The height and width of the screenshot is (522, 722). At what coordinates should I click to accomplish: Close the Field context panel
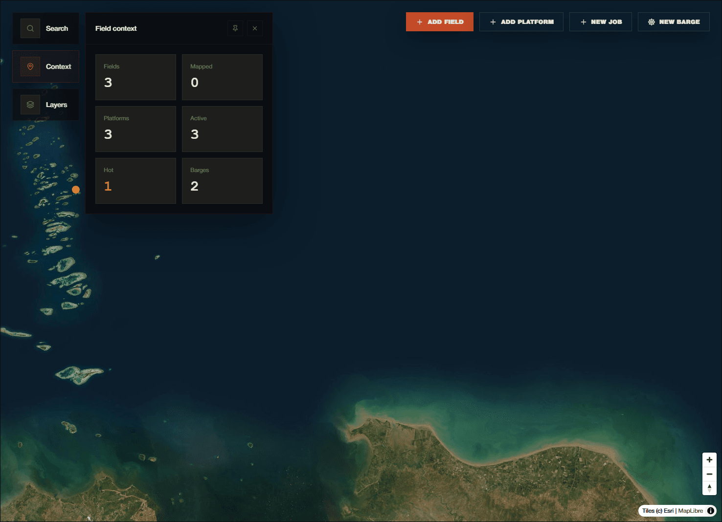point(254,28)
